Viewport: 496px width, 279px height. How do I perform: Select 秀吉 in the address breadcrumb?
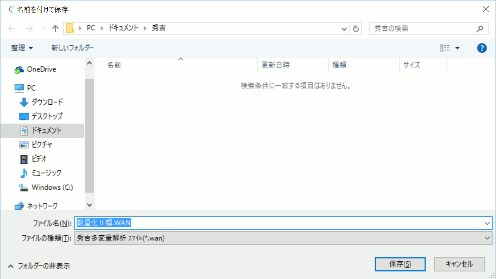158,28
